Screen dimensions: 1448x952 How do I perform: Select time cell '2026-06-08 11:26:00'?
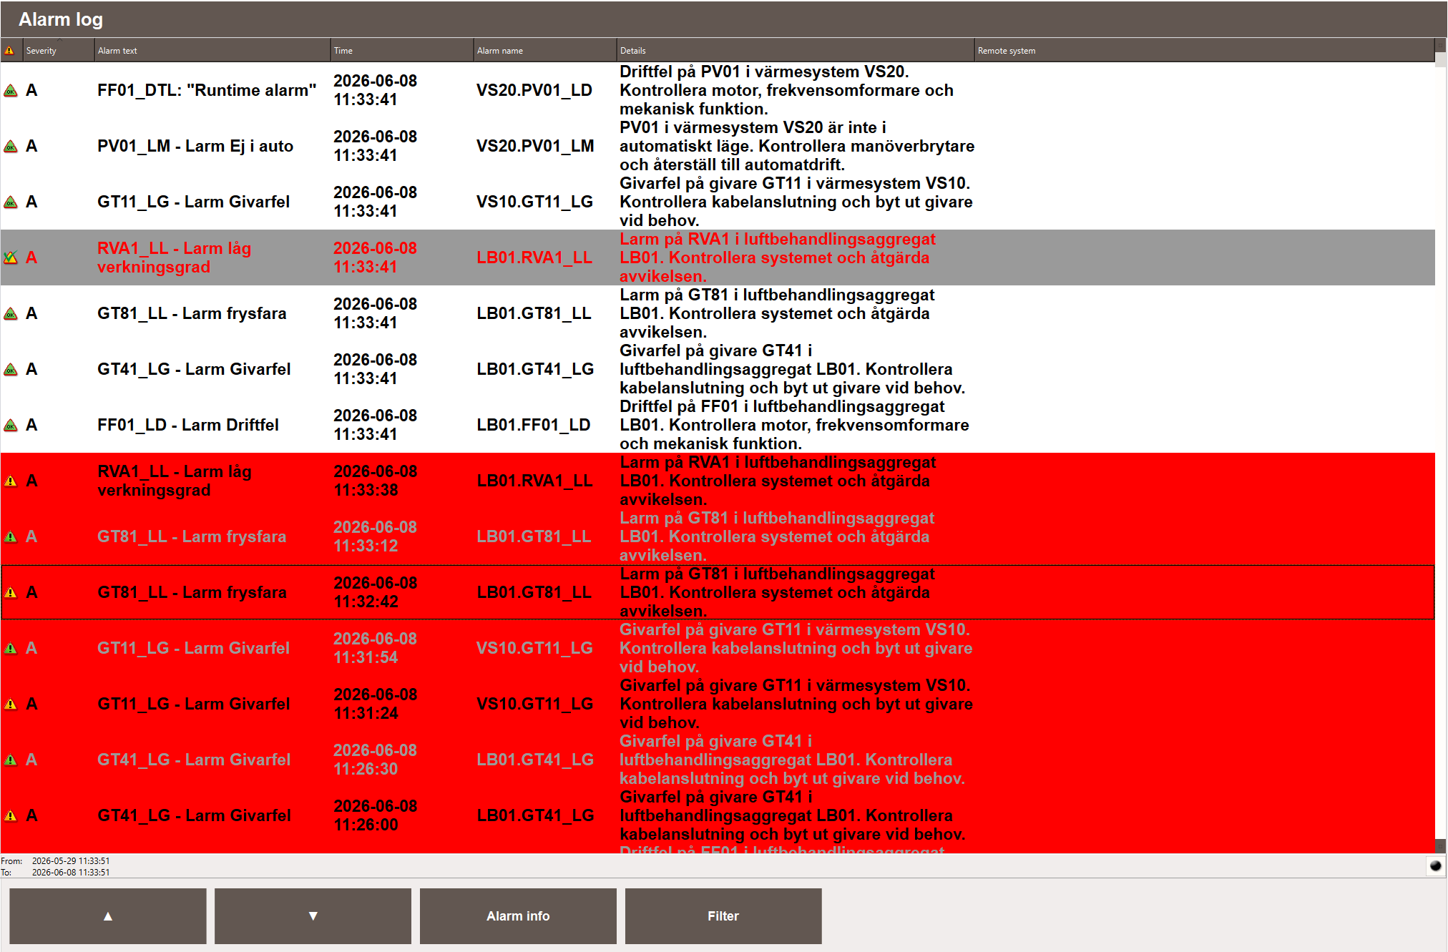[x=376, y=816]
